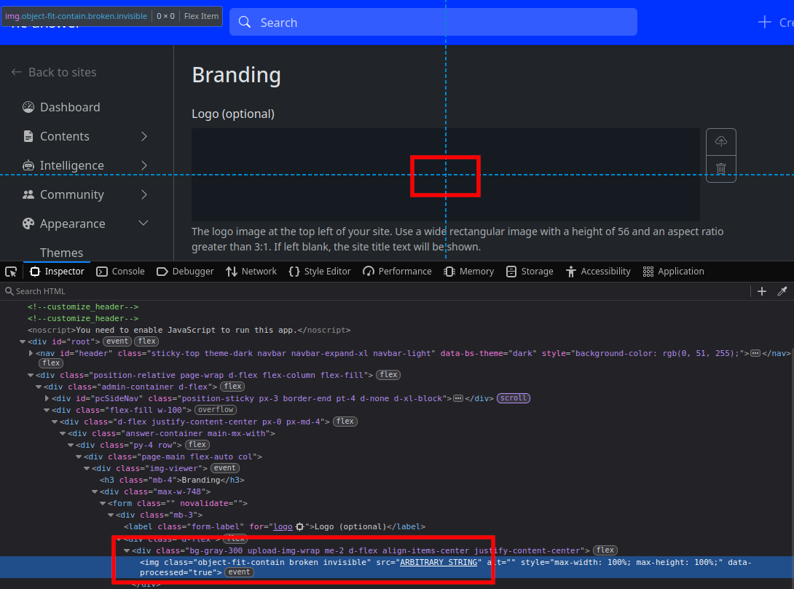
Task: Select the eyedropper color picker icon
Action: tap(782, 291)
